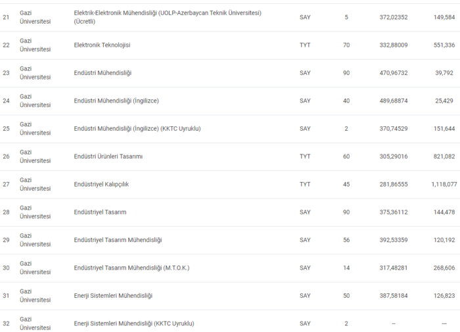Screen dimensions: 460x332
Task: Click Gazi Üniversitesi in row 28
Action: (x=35, y=212)
